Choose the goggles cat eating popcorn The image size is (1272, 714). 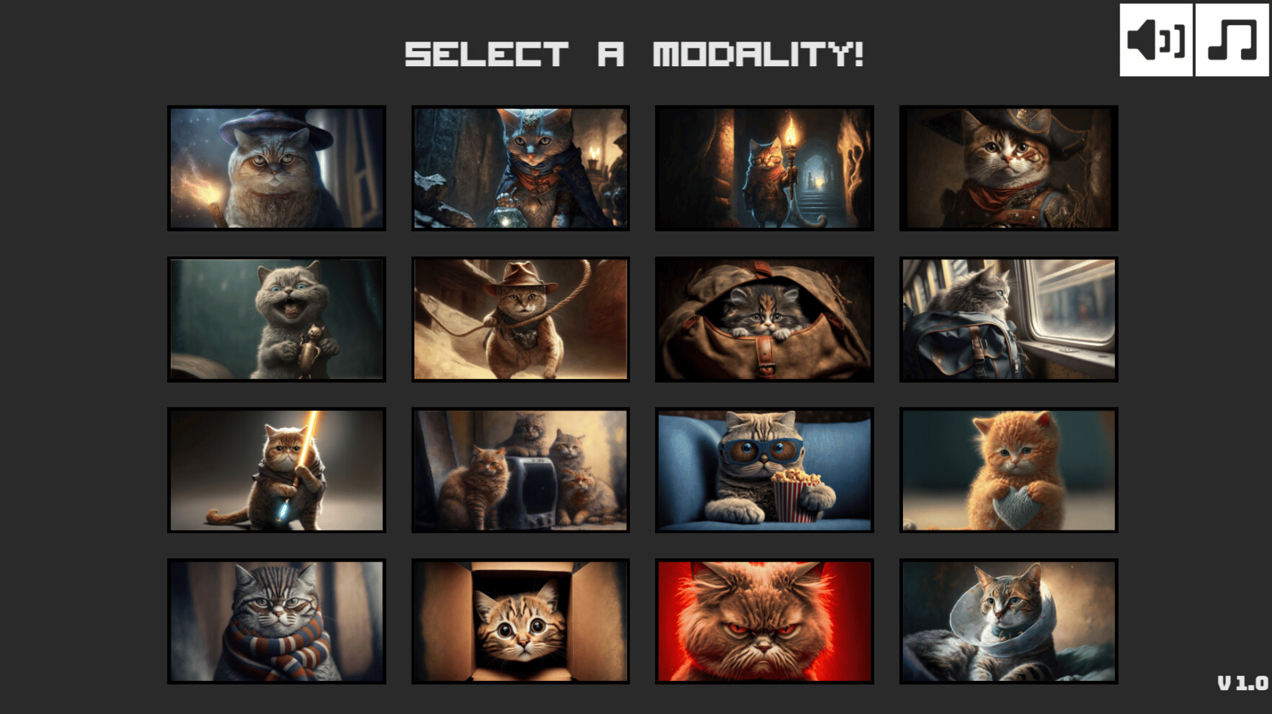(x=765, y=470)
